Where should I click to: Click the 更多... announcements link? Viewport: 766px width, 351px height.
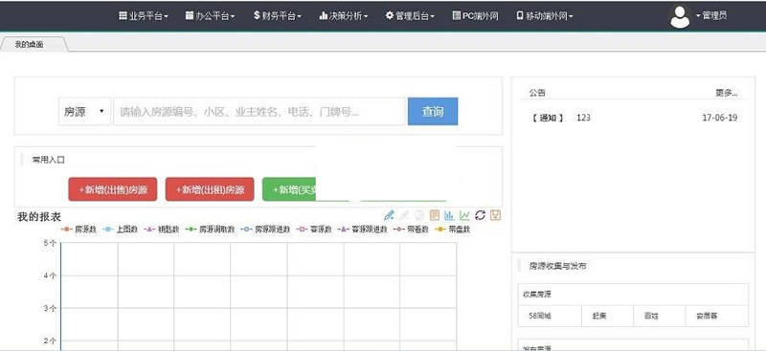tap(727, 93)
